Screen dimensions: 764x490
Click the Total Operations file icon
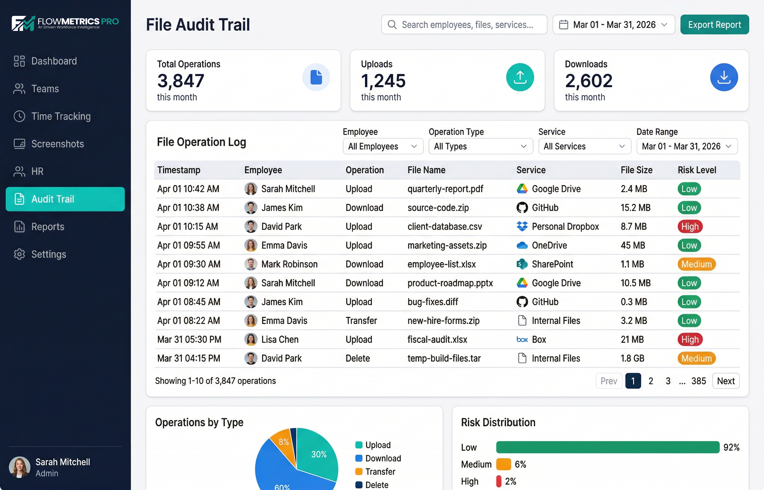(316, 77)
